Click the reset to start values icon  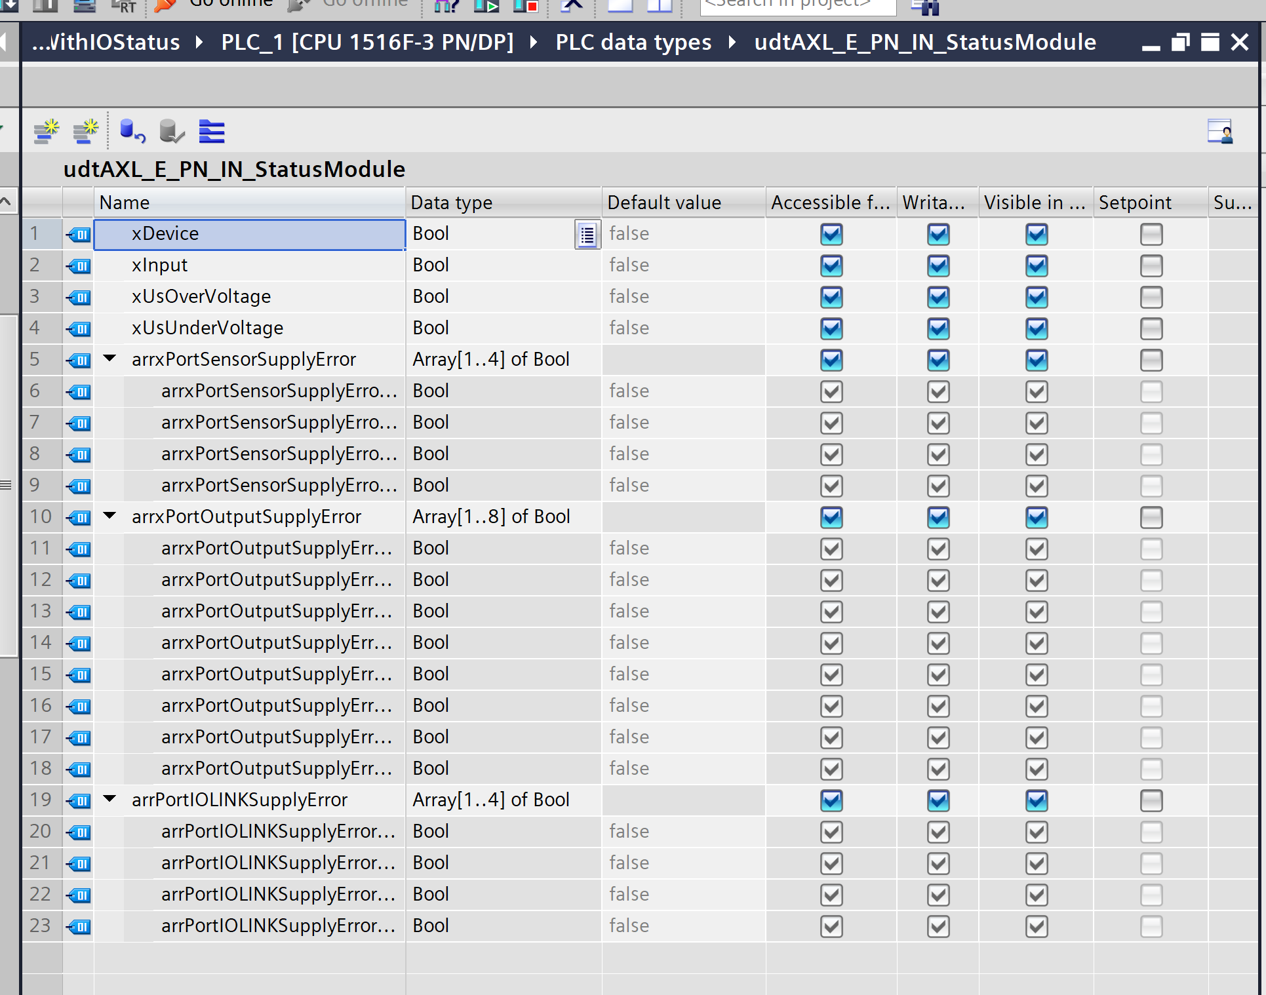[x=132, y=132]
